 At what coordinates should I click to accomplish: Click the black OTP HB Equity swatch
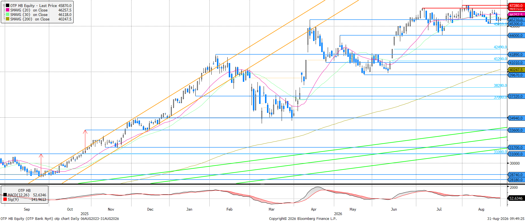tap(8, 6)
